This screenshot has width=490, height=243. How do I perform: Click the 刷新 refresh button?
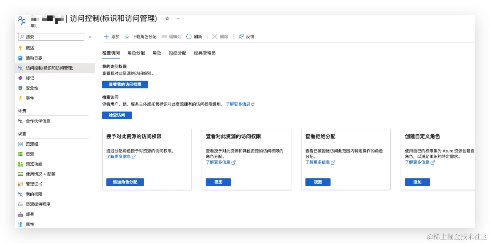pyautogui.click(x=194, y=37)
